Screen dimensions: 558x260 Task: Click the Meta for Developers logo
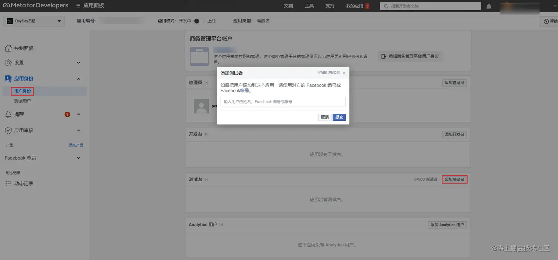(35, 6)
